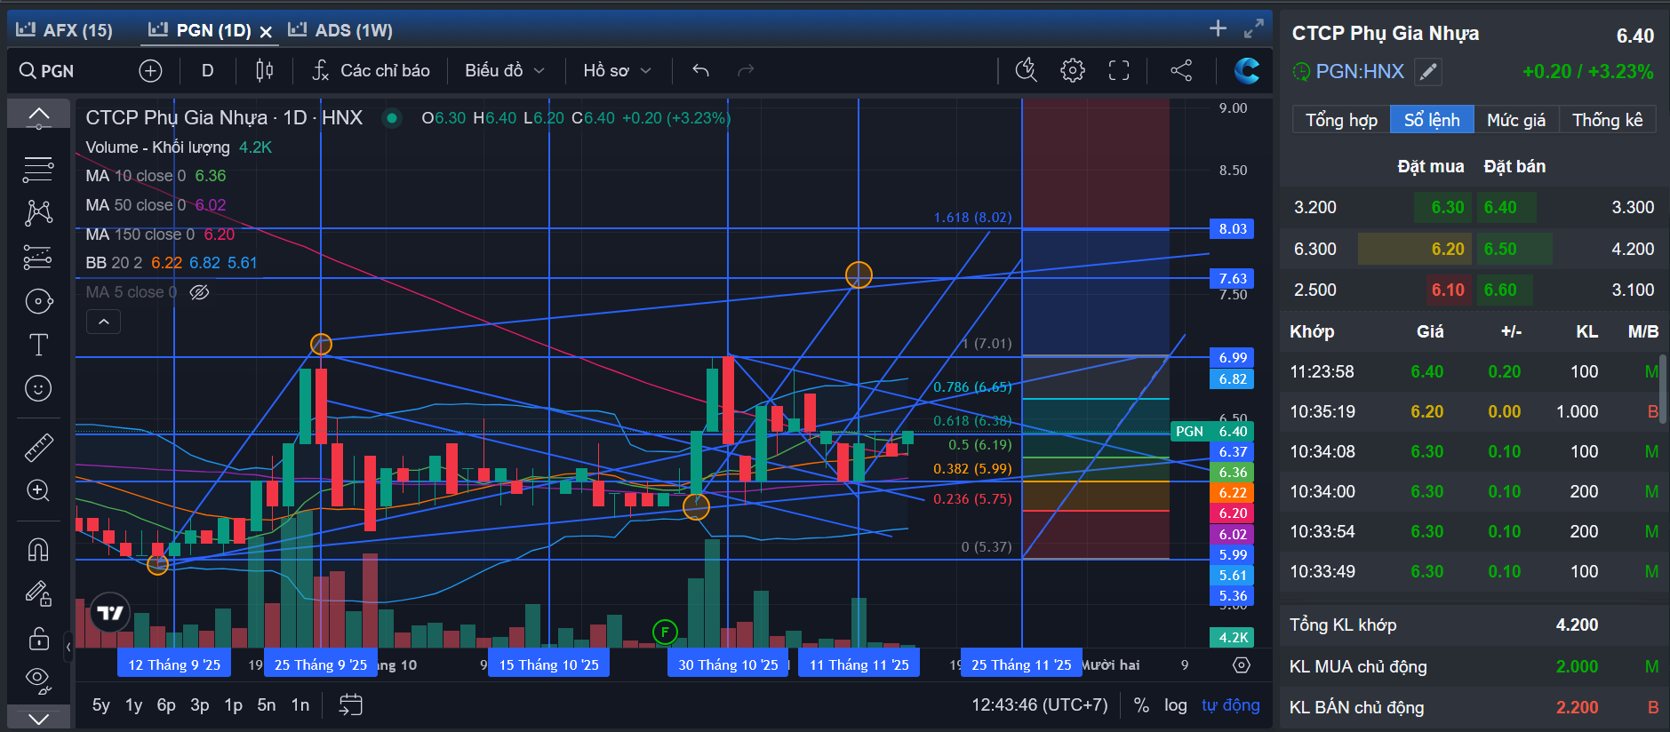Add a new chart tab
The width and height of the screenshot is (1670, 732).
coord(1218,28)
